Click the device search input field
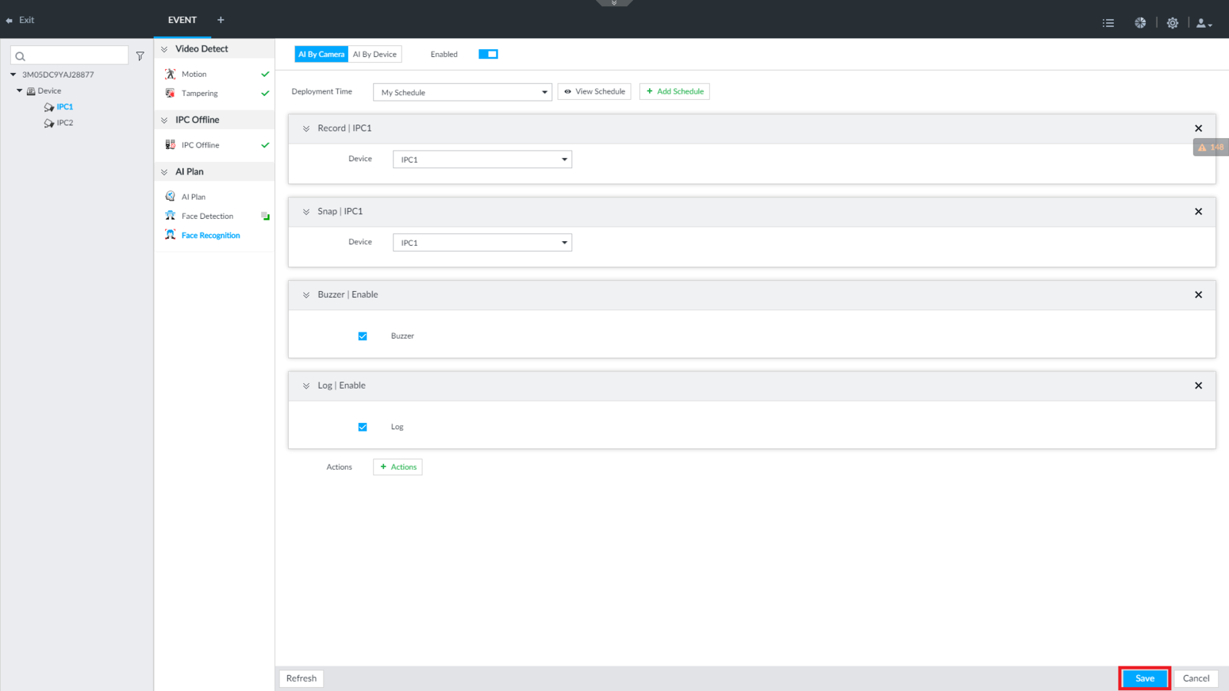This screenshot has height=691, width=1229. [69, 55]
